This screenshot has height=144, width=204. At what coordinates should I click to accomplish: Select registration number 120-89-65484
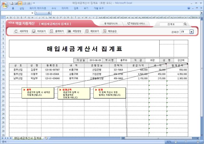pos(52,74)
